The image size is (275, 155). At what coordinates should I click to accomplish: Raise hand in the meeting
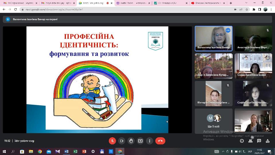pos(131,141)
